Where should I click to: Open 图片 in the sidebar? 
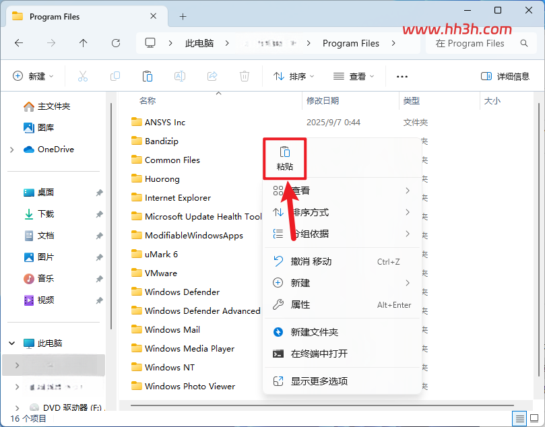(38, 257)
